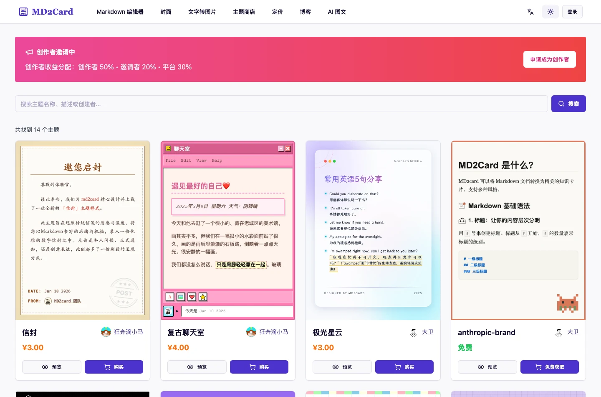Click the 大卫 avatar on the anthropic-brand card

[x=558, y=332]
